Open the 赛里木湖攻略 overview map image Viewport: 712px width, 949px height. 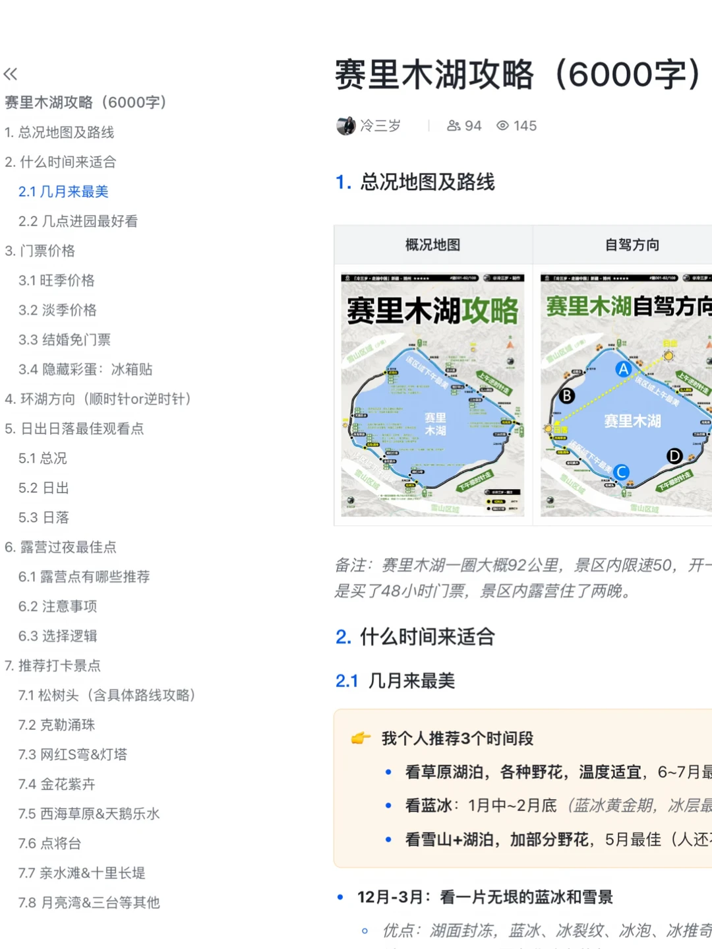(x=432, y=395)
